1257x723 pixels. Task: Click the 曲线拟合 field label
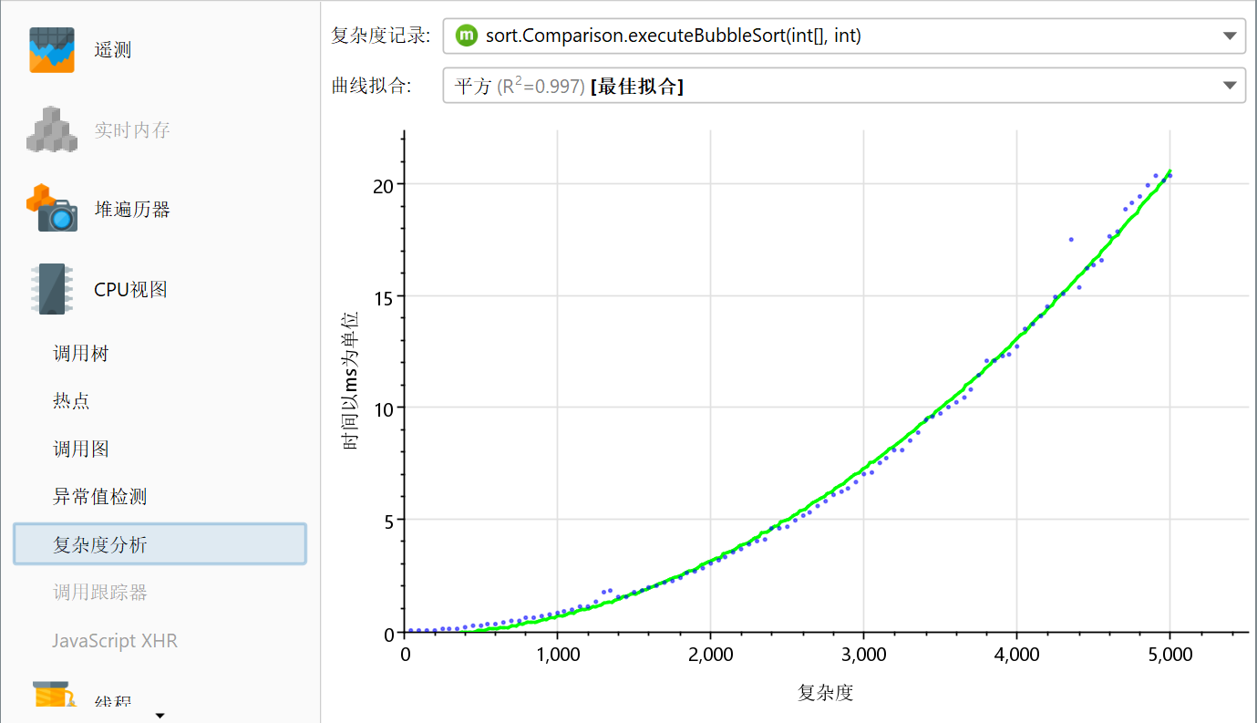coord(371,86)
